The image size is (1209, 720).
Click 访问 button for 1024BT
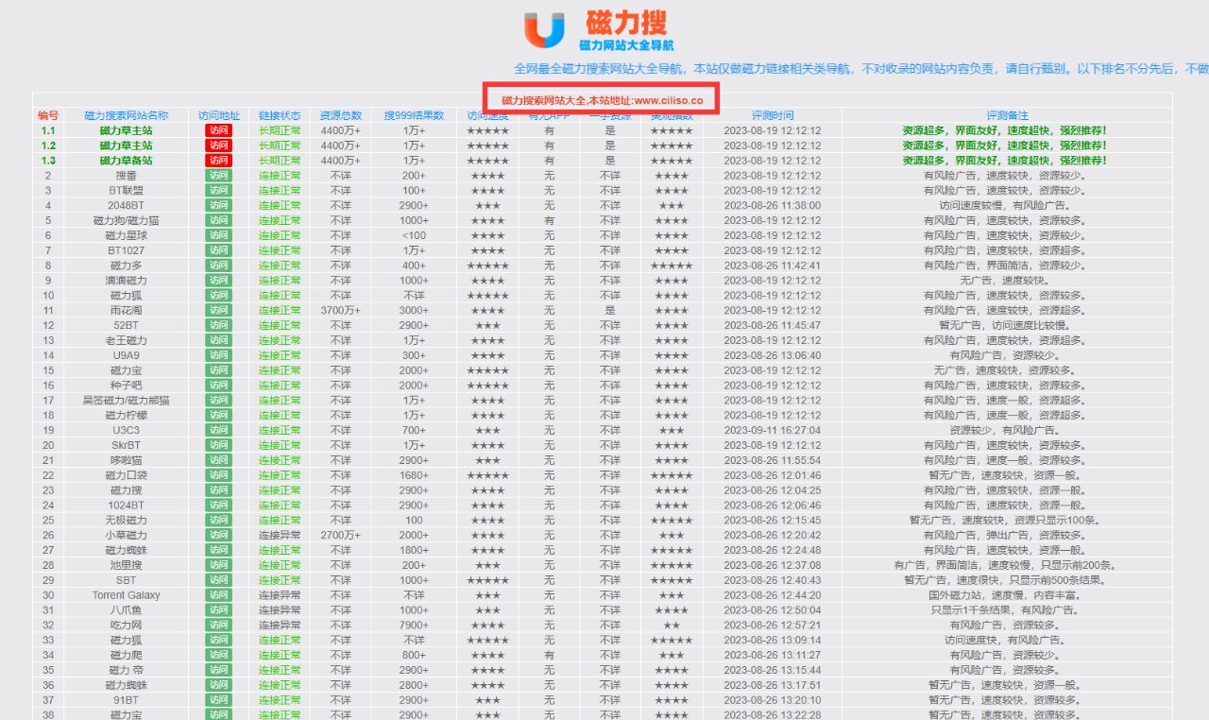click(x=218, y=505)
